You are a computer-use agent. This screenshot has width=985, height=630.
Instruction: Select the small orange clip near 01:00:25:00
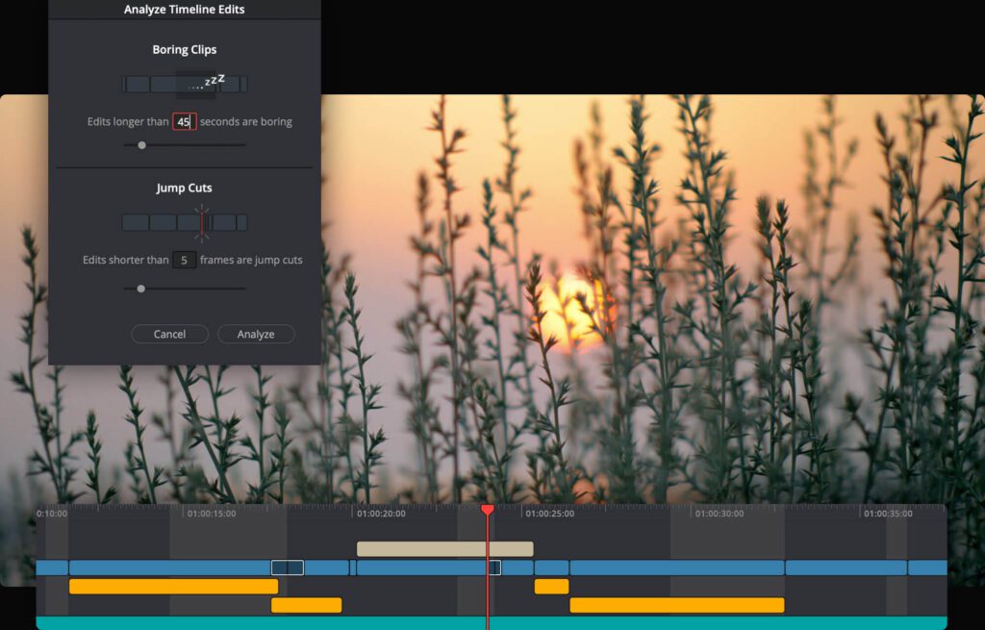point(551,587)
